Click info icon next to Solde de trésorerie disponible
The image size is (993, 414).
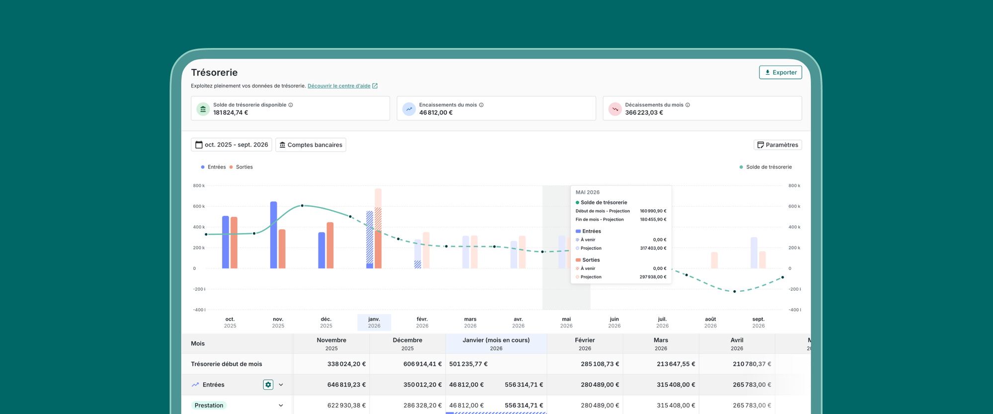click(291, 105)
